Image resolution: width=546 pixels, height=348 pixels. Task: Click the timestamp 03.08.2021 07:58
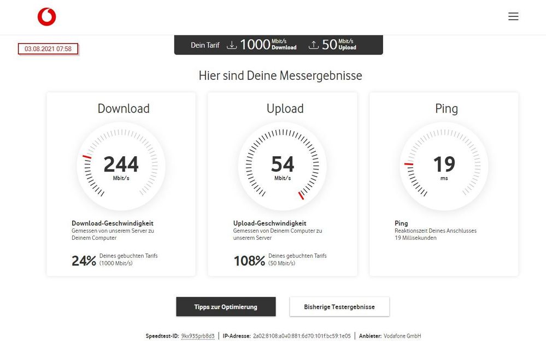click(x=48, y=49)
